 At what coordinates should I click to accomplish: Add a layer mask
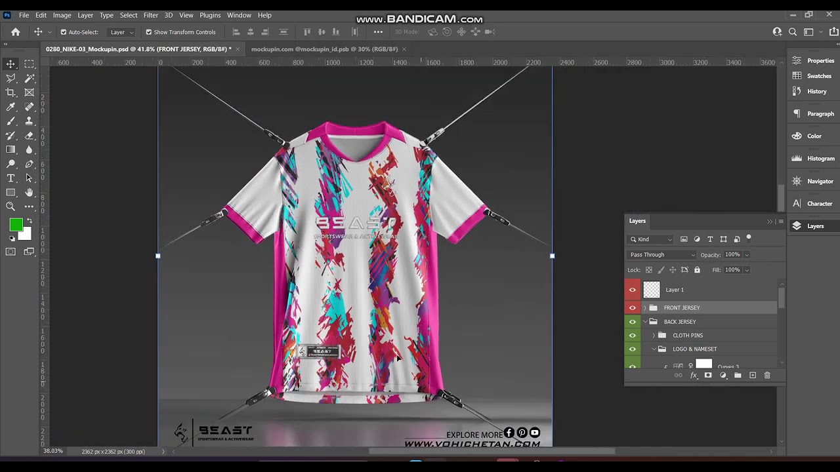pyautogui.click(x=708, y=375)
